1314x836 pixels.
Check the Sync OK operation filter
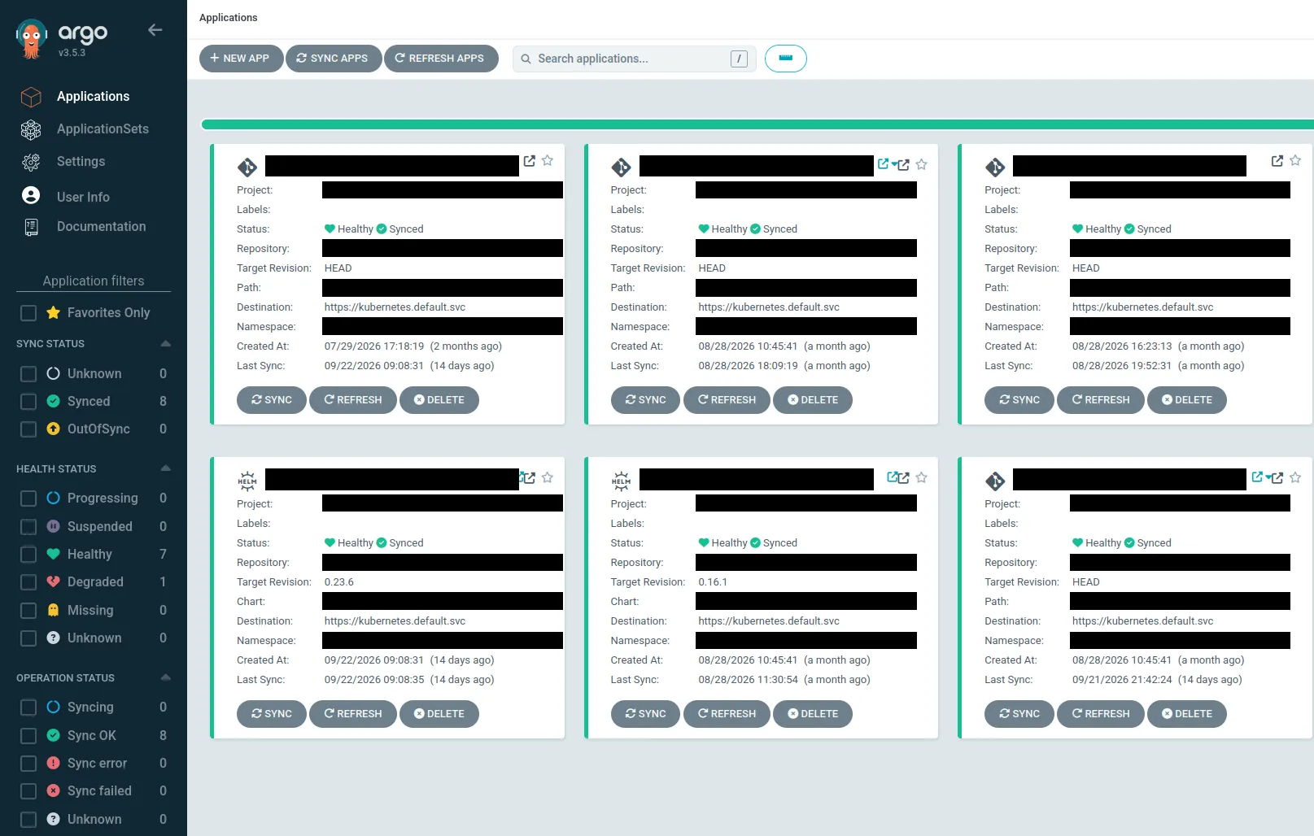28,736
